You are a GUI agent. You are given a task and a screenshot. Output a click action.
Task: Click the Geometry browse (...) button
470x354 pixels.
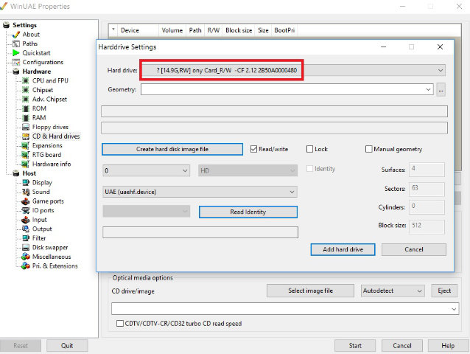(x=441, y=90)
